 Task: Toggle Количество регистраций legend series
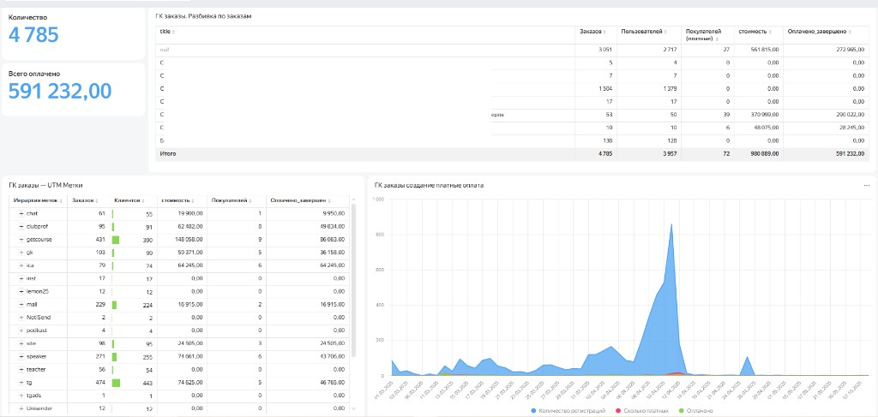[568, 411]
